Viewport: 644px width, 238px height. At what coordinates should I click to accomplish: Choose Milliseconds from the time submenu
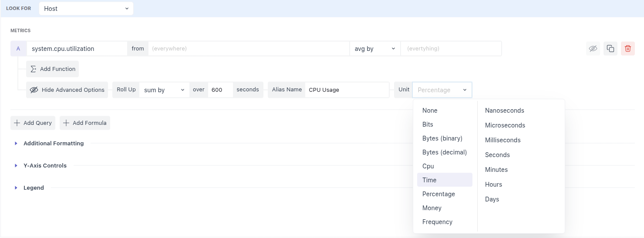click(502, 140)
